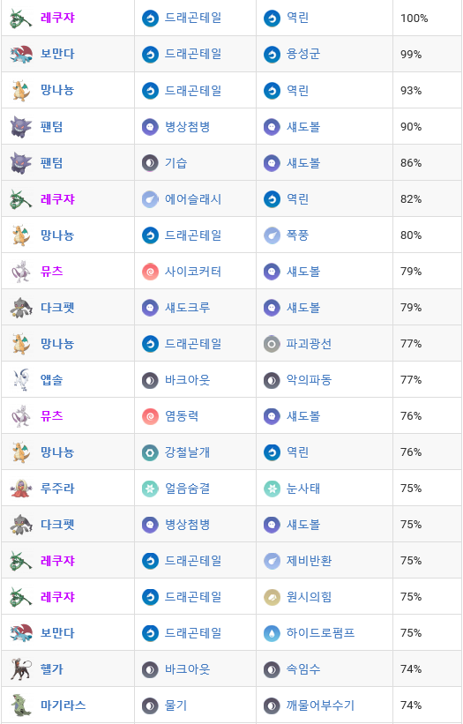Image resolution: width=463 pixels, height=724 pixels.
Task: Select the 섀도크루 move link
Action: point(188,308)
